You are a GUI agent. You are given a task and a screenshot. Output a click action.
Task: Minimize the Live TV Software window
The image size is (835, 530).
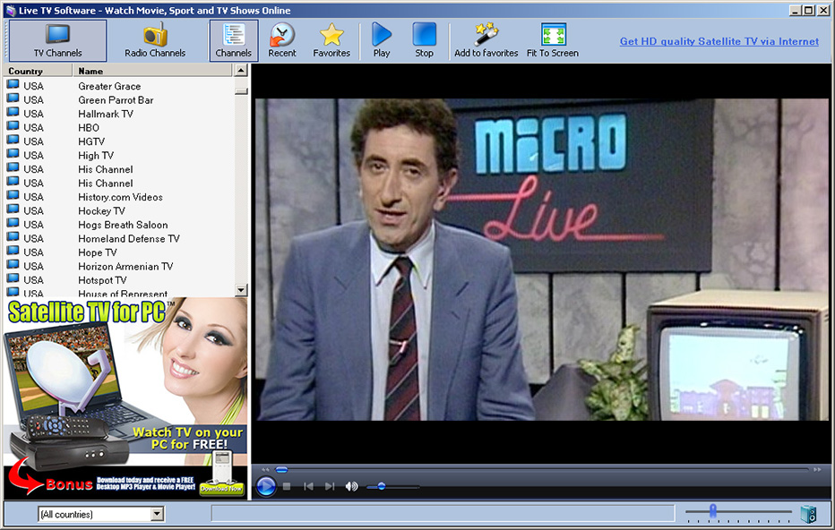(x=795, y=10)
